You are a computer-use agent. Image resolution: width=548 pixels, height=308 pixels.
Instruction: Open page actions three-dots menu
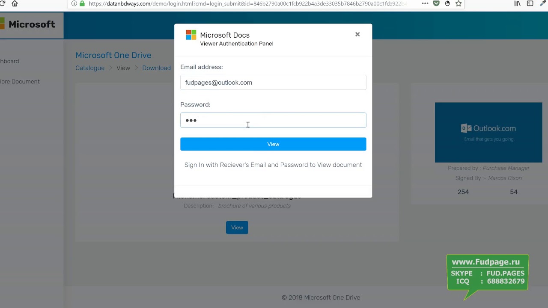pos(425,3)
